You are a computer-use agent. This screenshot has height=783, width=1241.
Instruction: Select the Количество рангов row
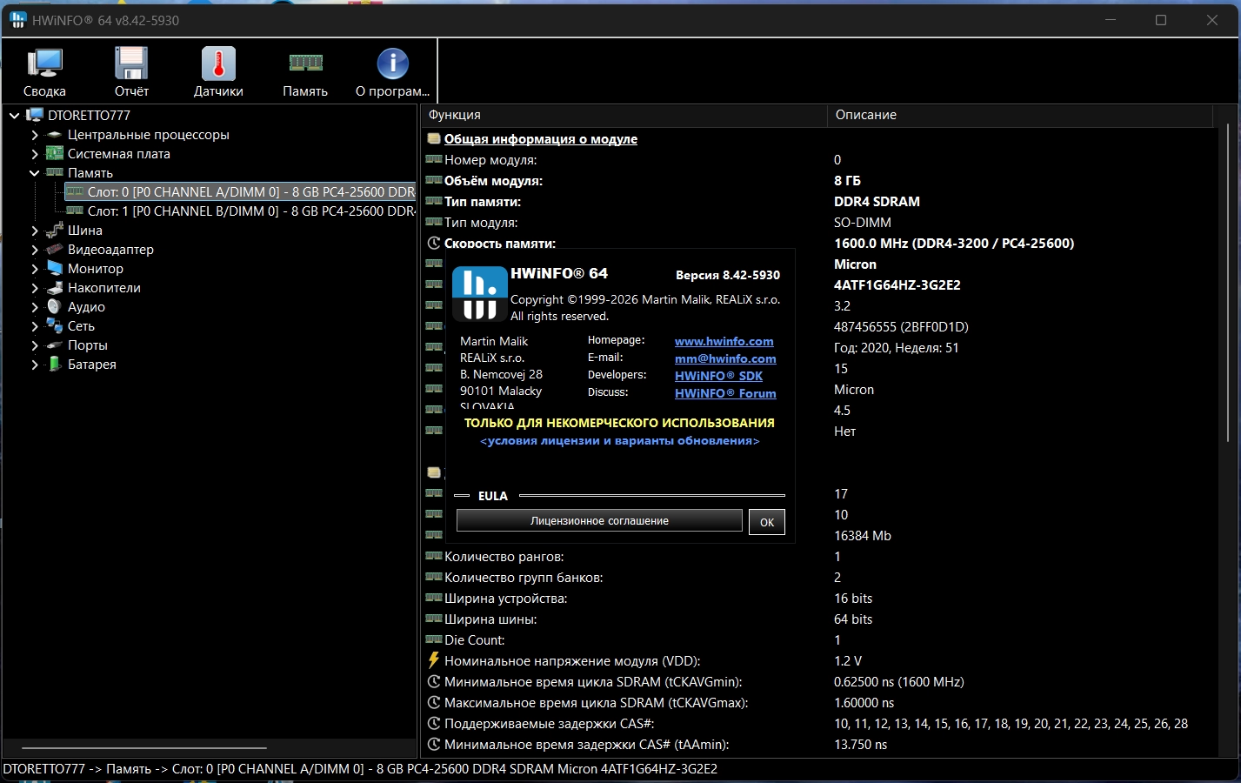822,557
